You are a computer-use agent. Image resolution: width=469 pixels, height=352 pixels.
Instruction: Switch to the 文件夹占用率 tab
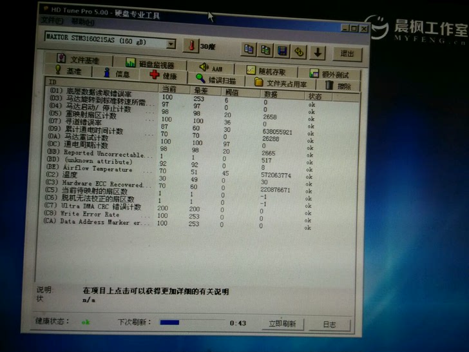tap(280, 83)
